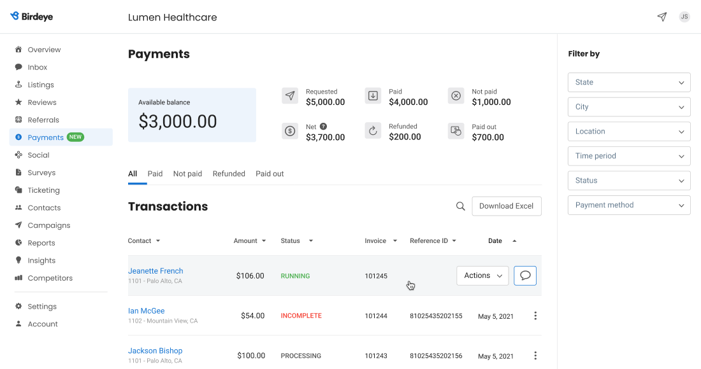Click the Birdeye logo

32,17
